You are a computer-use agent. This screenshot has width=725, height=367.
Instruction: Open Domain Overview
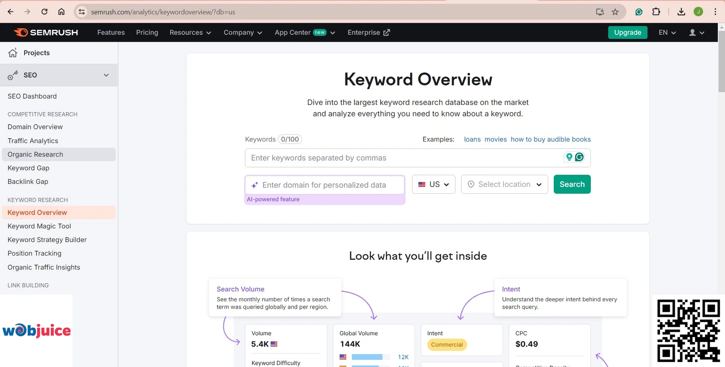tap(35, 127)
